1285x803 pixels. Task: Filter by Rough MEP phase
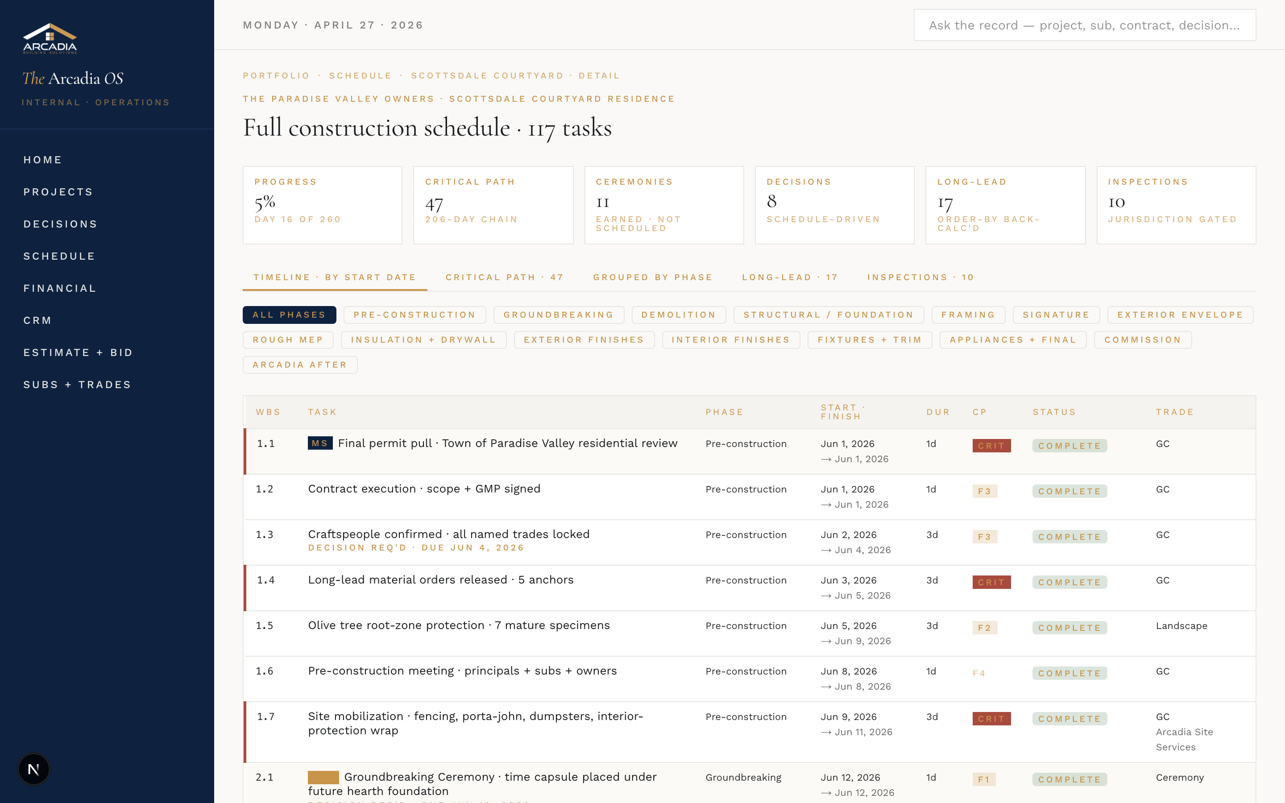(288, 340)
